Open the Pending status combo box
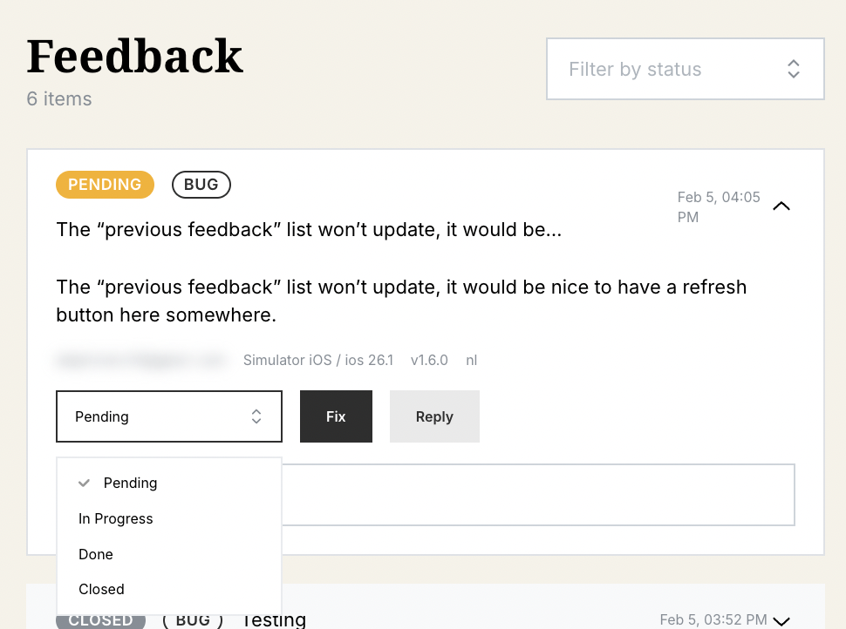 pos(168,416)
